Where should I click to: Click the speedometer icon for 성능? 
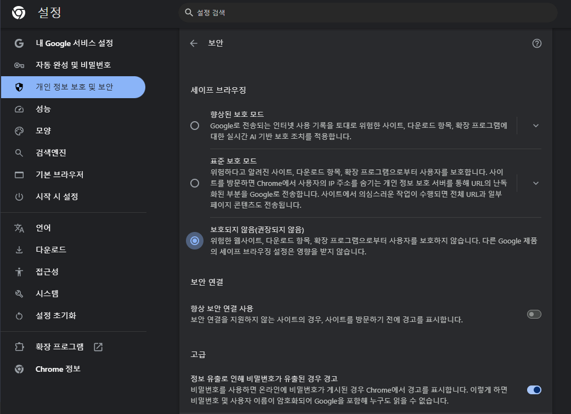(x=19, y=109)
